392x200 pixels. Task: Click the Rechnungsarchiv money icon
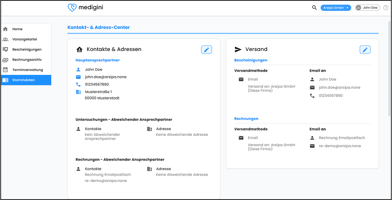[5, 60]
